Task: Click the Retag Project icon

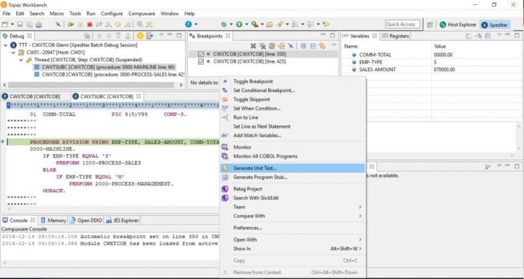Action: pos(224,189)
